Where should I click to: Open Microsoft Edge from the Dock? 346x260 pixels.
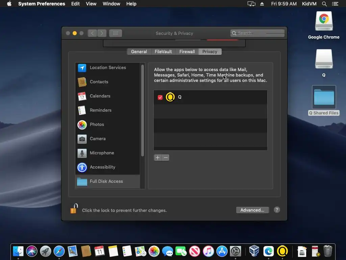[269, 251]
